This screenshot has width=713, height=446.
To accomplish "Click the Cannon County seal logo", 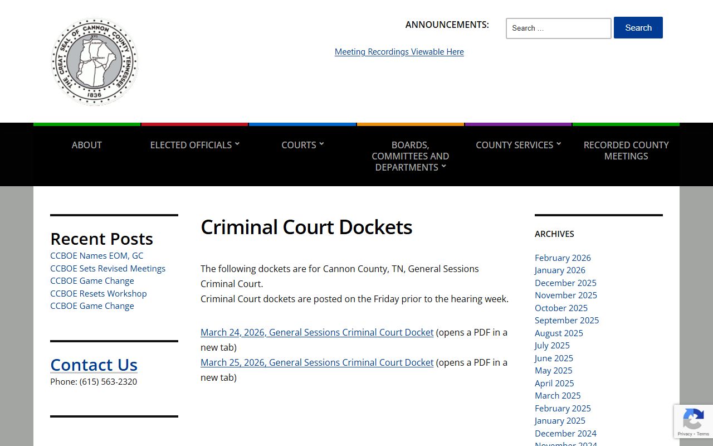I will pos(95,61).
